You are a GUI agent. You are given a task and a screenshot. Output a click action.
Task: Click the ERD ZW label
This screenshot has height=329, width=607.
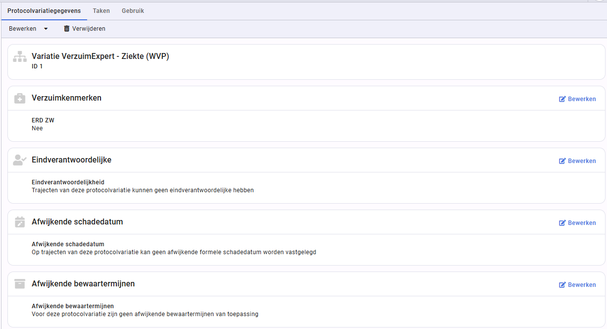tap(43, 120)
